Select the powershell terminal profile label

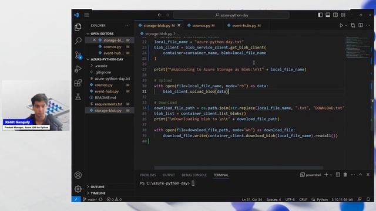(311, 175)
